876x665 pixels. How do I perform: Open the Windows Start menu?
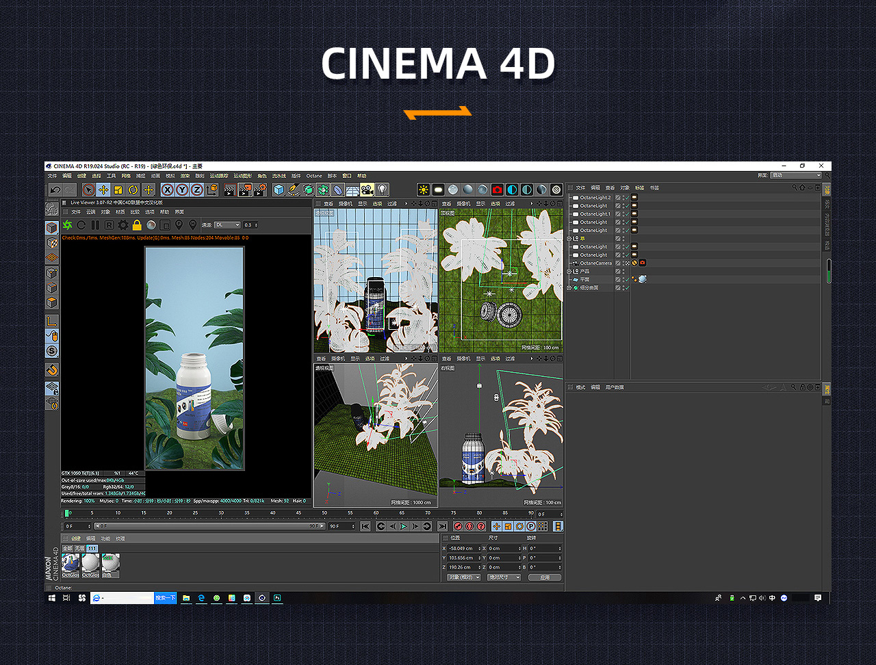click(52, 598)
